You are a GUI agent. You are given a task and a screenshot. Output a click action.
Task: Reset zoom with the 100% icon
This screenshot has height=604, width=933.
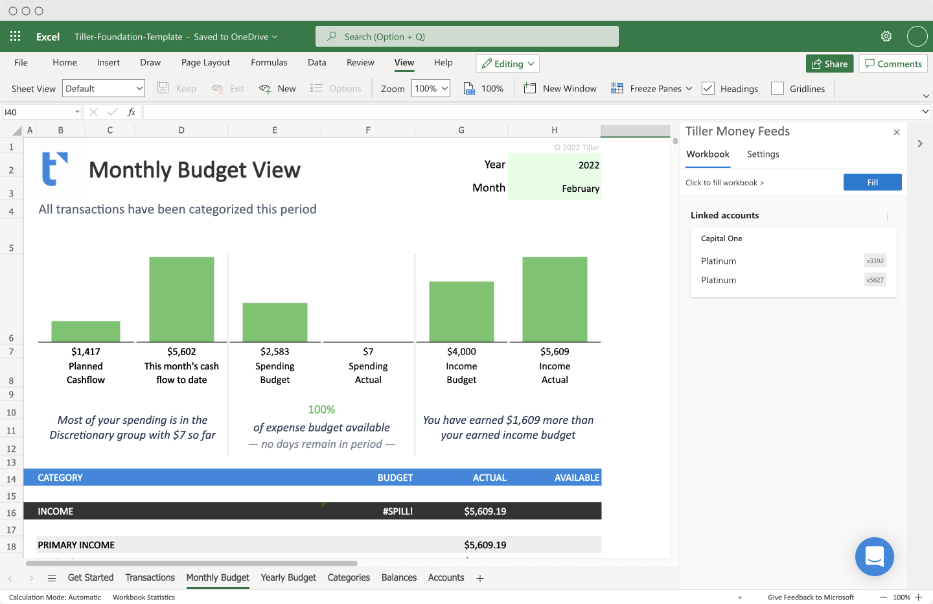[x=469, y=89]
